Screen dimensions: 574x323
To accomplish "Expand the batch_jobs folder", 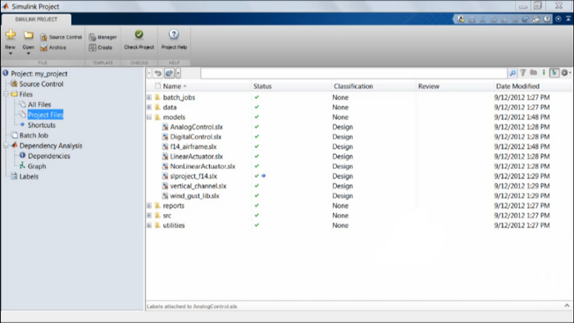I will [x=149, y=98].
